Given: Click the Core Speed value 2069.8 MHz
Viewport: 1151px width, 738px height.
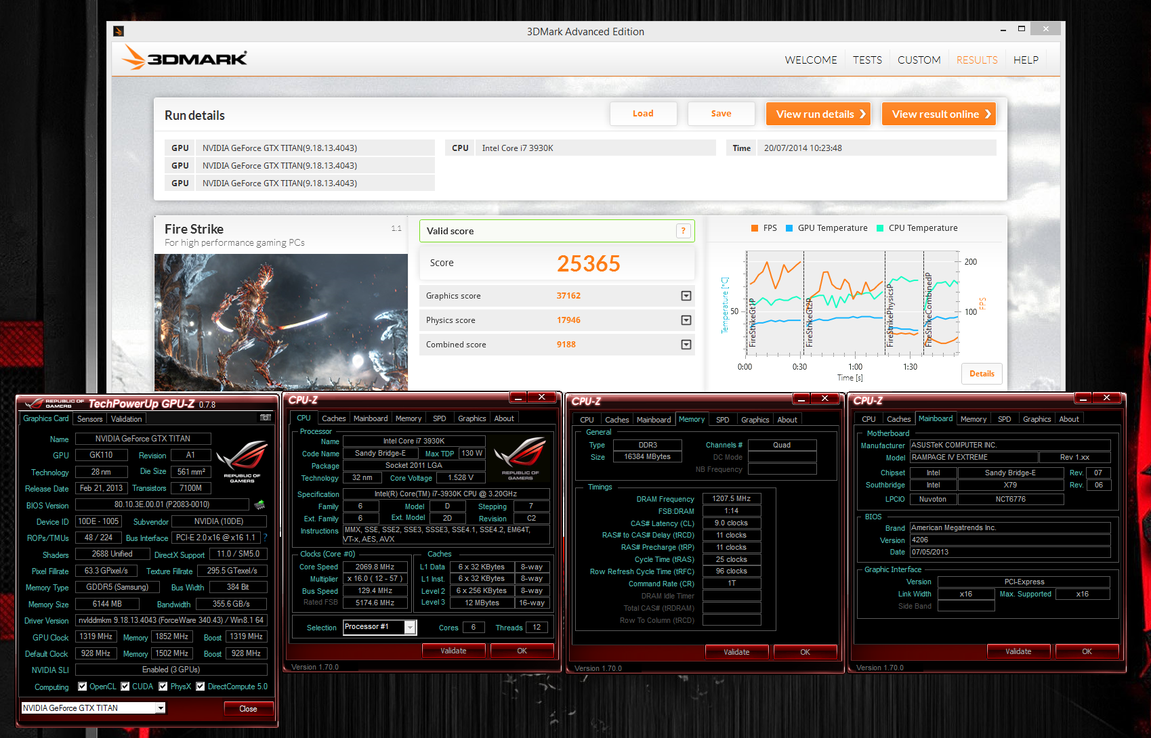Looking at the screenshot, I should [x=375, y=567].
